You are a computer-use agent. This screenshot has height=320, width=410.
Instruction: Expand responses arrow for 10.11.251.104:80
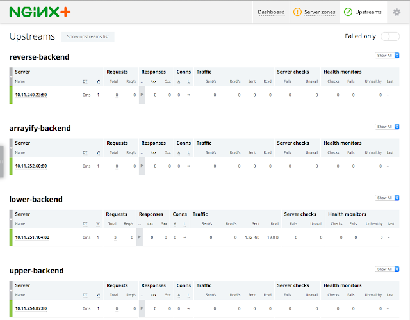click(140, 237)
